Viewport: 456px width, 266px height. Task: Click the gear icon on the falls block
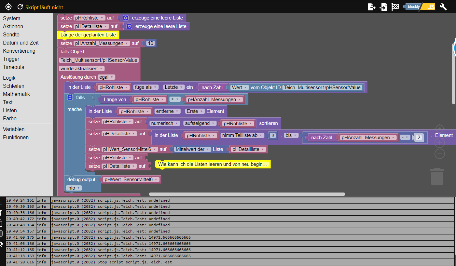[x=70, y=98]
